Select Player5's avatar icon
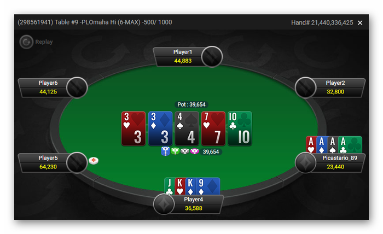This screenshot has width=383, height=234. coord(77,163)
